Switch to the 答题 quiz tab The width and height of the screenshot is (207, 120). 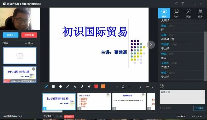[188, 13]
